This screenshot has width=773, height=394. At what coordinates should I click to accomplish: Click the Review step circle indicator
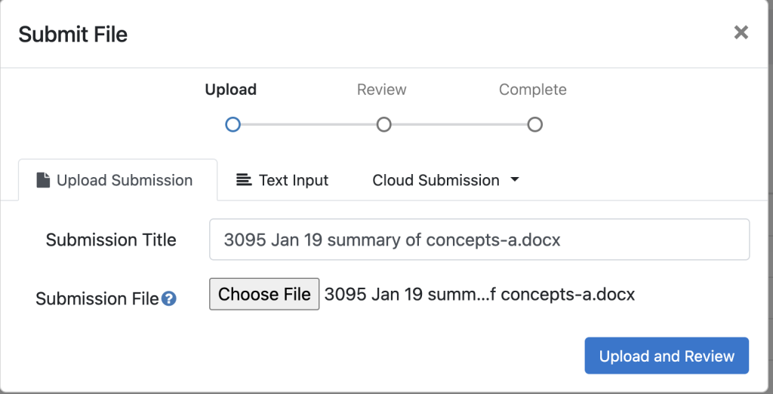[383, 124]
